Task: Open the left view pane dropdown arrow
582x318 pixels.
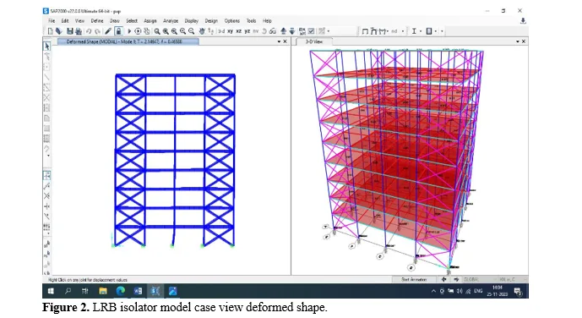Action: coord(279,41)
